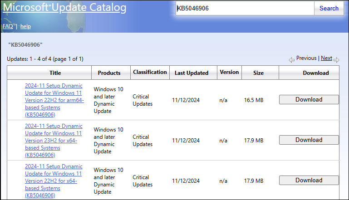Image resolution: width=349 pixels, height=200 pixels.
Task: Open the 22H2 arm64-based Systems update link
Action: point(54,100)
